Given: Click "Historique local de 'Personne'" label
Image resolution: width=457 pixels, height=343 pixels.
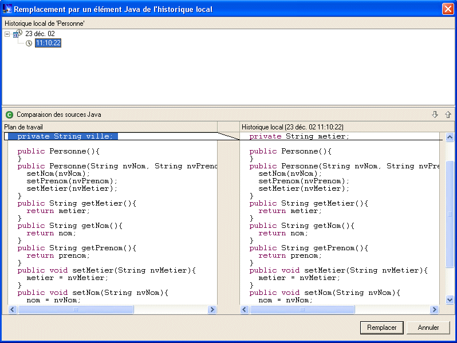Looking at the screenshot, I should 44,23.
